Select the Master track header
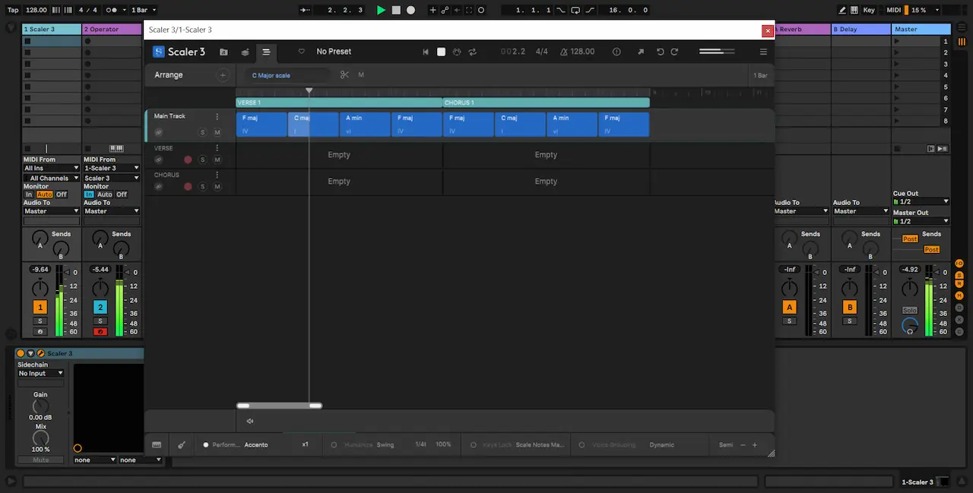The height and width of the screenshot is (493, 973). (x=921, y=29)
